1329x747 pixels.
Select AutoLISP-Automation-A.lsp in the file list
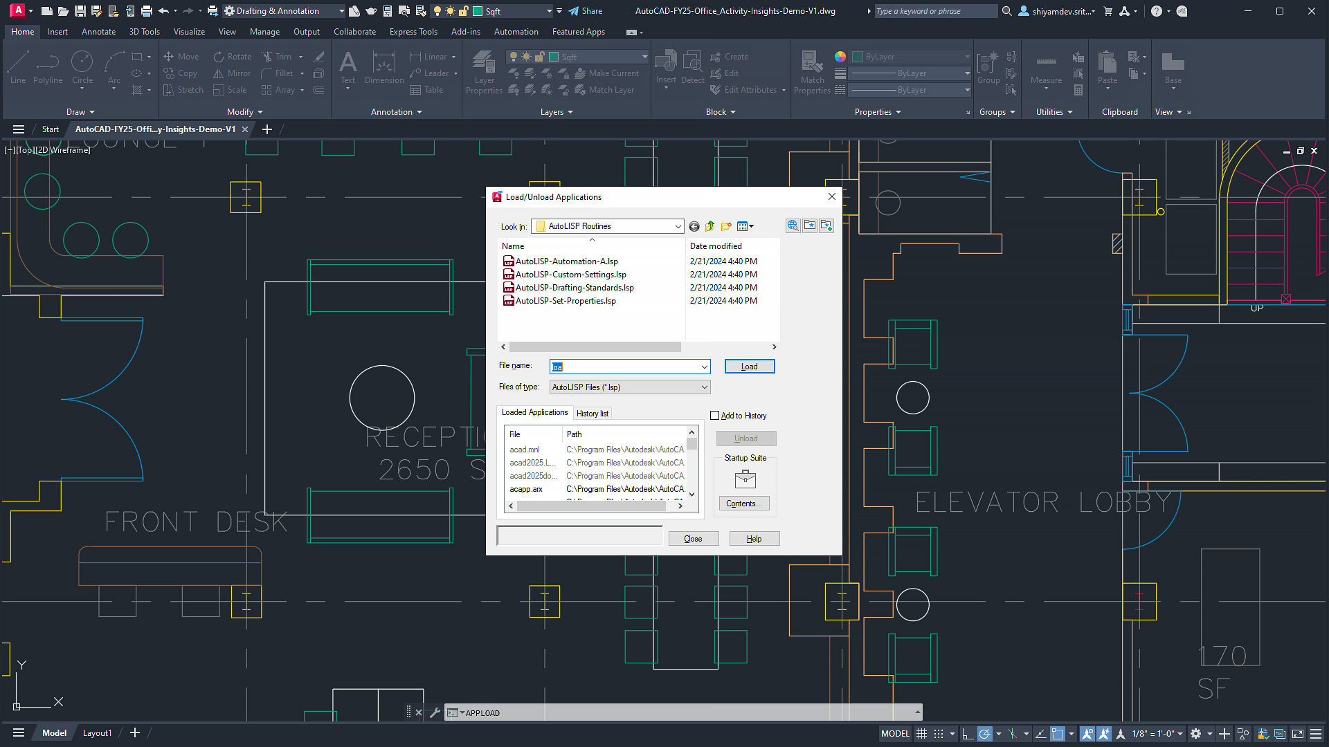566,261
